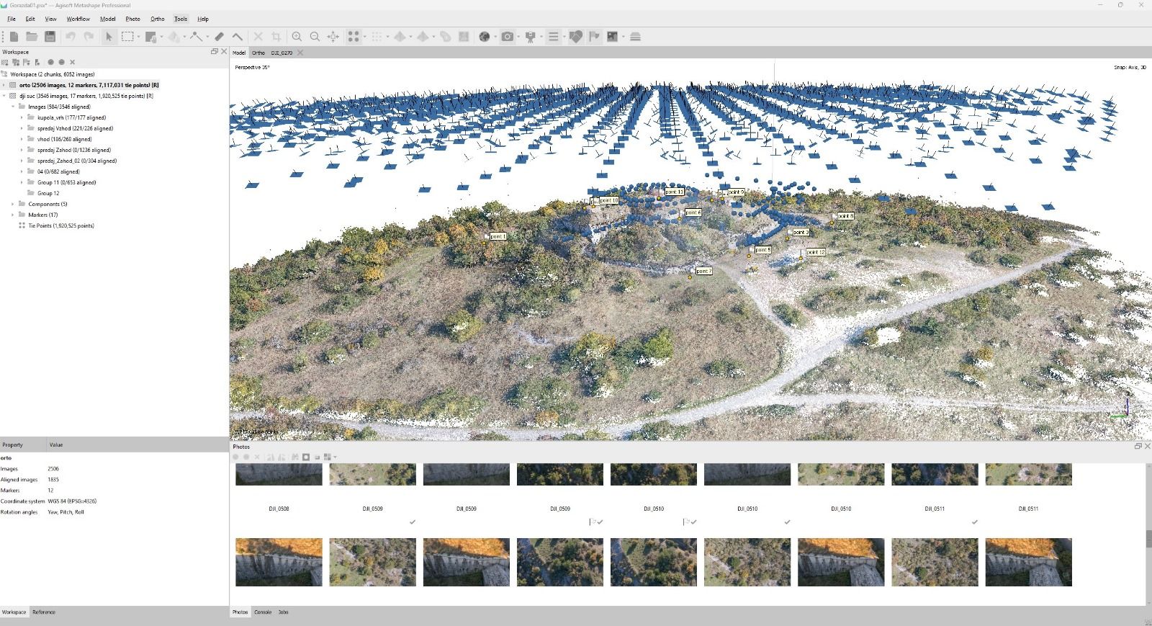Open the Workflow menu
This screenshot has height=626, width=1152.
(x=78, y=19)
